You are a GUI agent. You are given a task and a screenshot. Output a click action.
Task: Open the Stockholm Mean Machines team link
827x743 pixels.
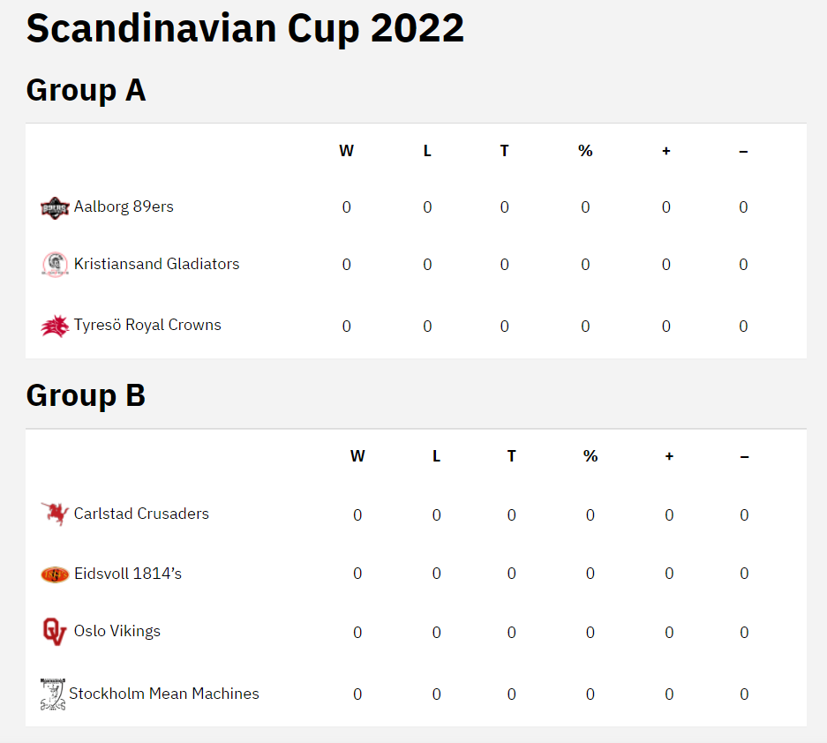164,694
